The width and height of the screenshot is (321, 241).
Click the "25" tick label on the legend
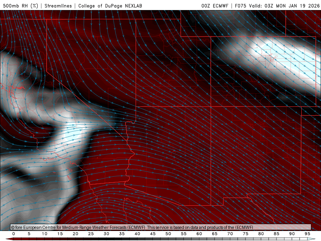(91, 234)
